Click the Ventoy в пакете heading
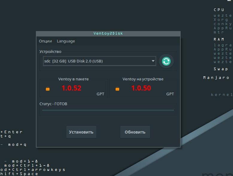 [73, 79]
